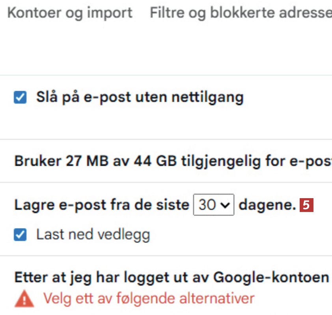
Task: Disable the e-post uten nettilgang checkbox
Action: pyautogui.click(x=20, y=97)
